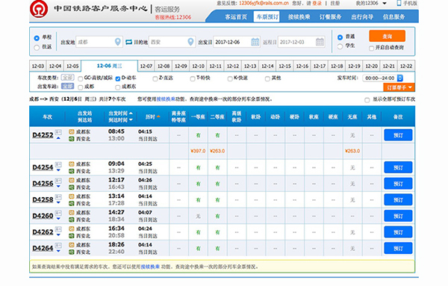The image size is (448, 286).
Task: Select the 往返 round-trip radio button
Action: pyautogui.click(x=37, y=48)
